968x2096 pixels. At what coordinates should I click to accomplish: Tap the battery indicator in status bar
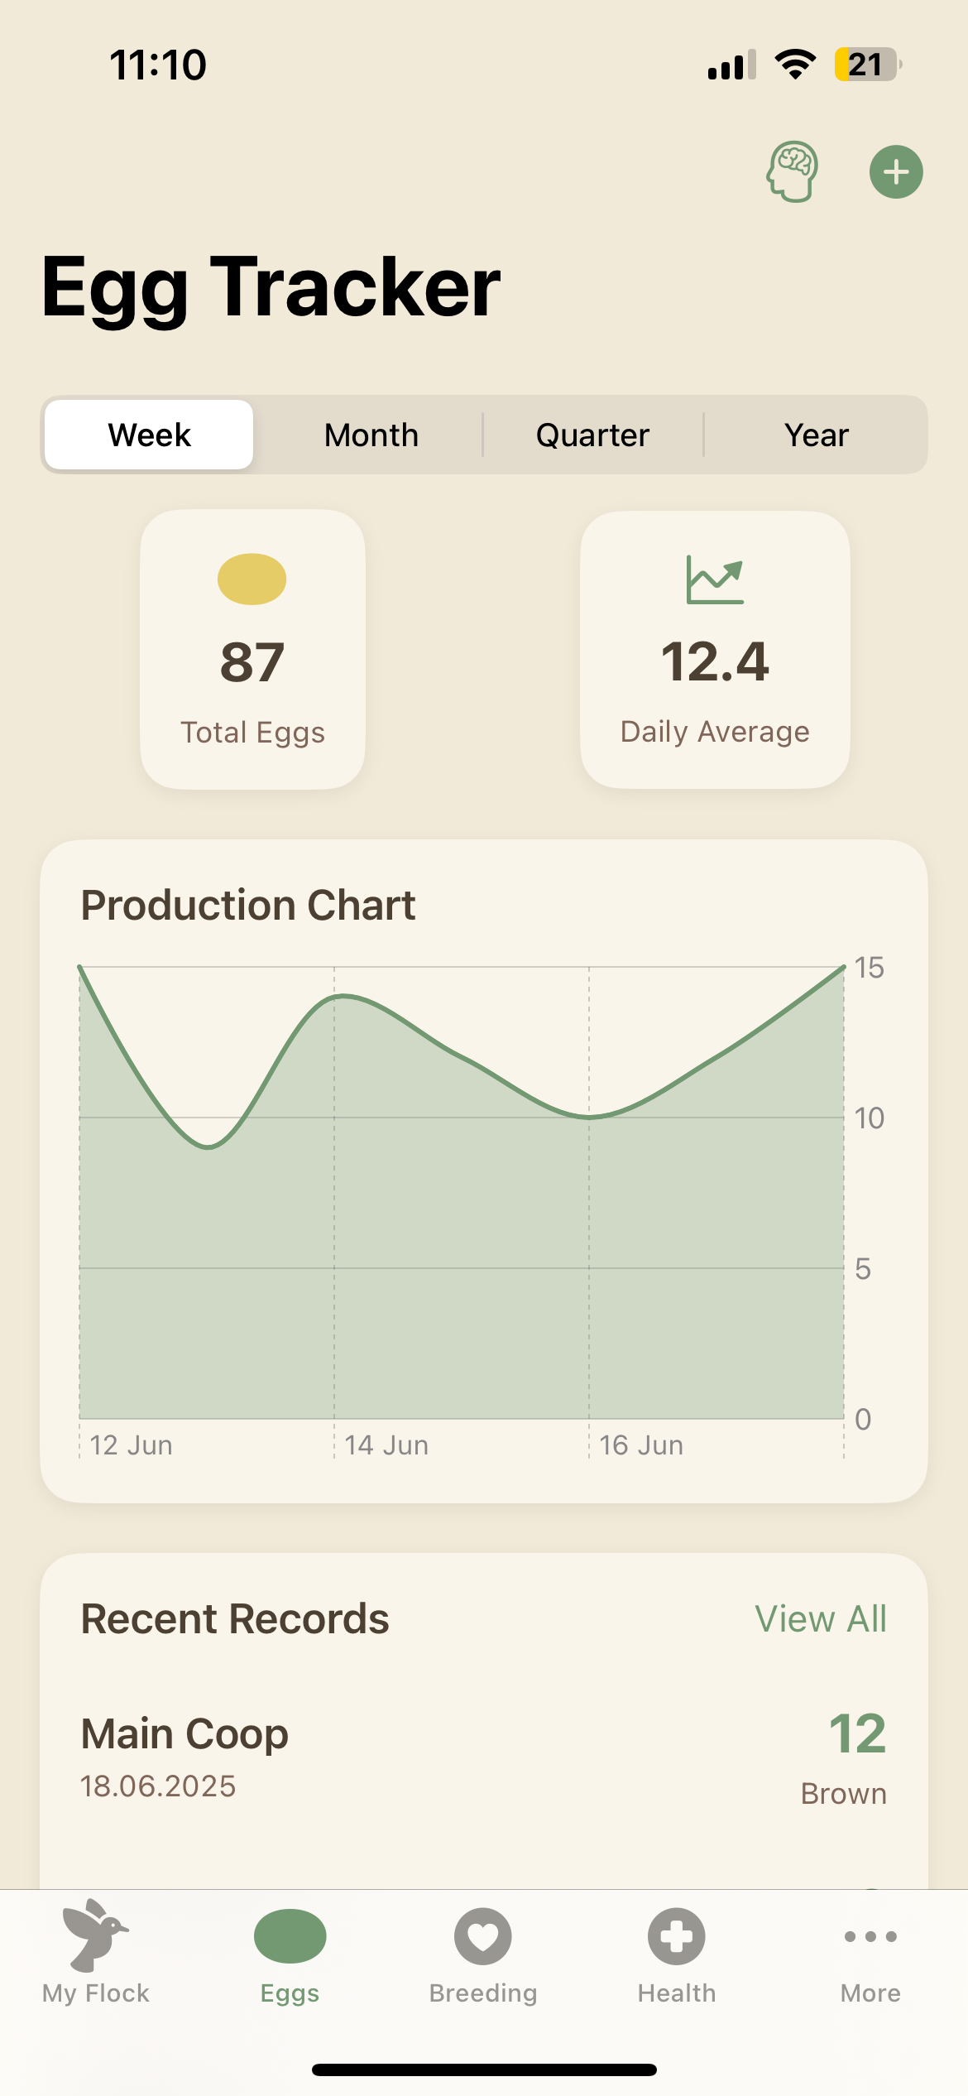[867, 65]
